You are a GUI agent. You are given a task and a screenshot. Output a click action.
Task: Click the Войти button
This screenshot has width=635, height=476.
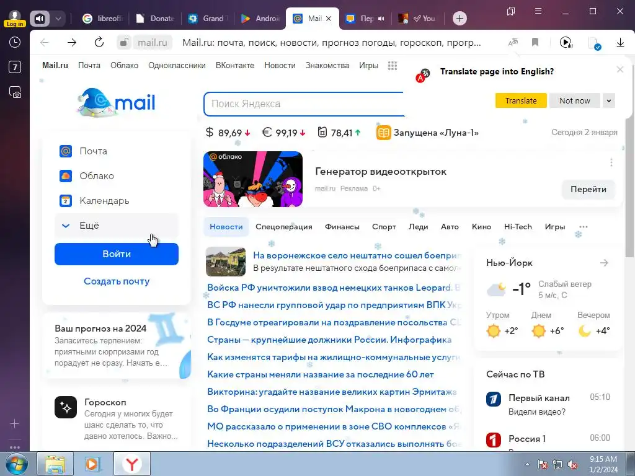[116, 254]
